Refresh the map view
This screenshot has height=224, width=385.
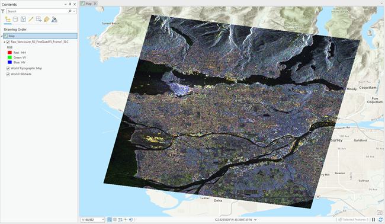click(381, 220)
